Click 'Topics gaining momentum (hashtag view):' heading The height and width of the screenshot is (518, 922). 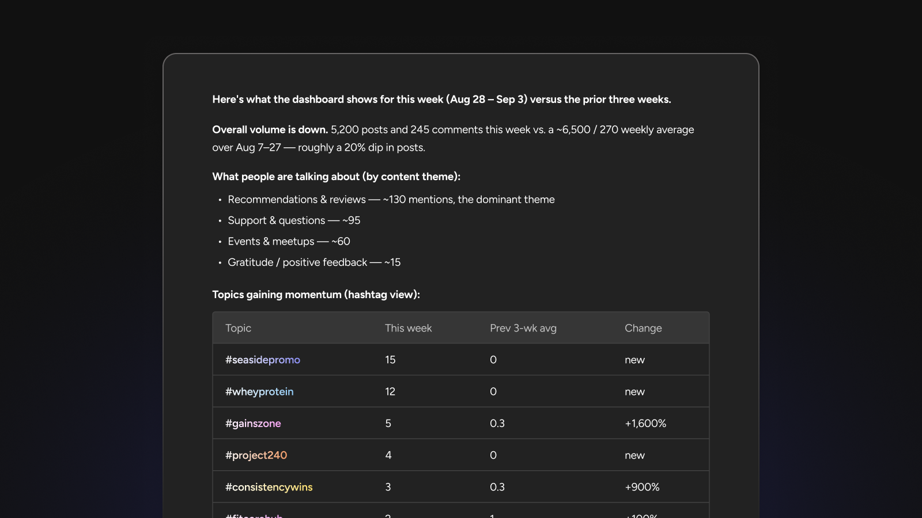coord(316,295)
